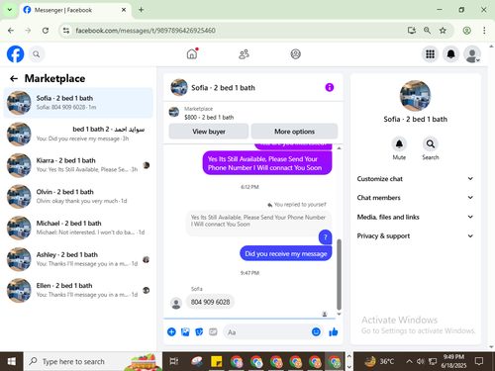Open Ashley - 2 bed 1 bath chat
This screenshot has height=371, width=495.
click(78, 259)
